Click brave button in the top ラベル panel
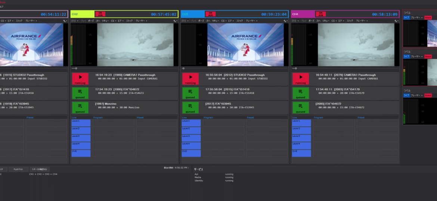437x201 pixels. click(x=428, y=17)
